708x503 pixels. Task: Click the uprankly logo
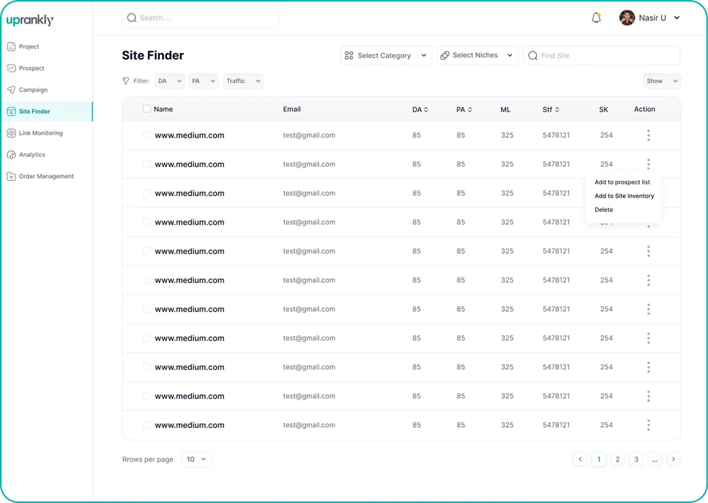[30, 20]
